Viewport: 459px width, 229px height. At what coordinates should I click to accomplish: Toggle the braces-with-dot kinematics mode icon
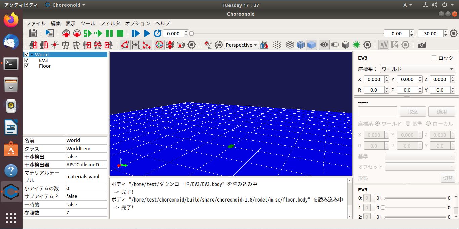[x=136, y=45]
